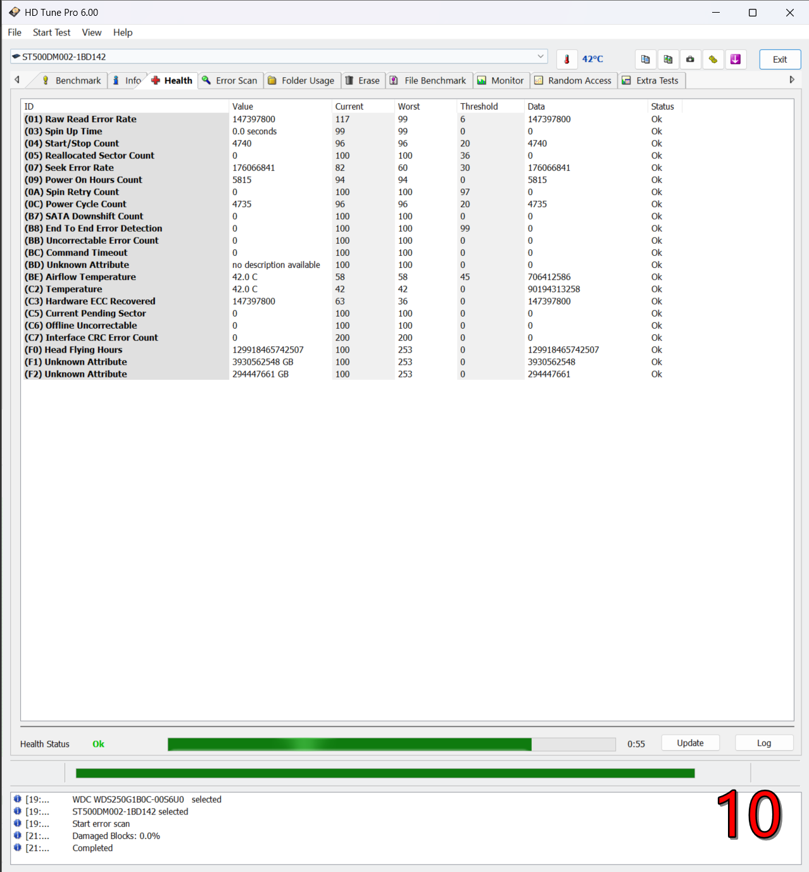Switch to the Benchmark tab
Image resolution: width=809 pixels, height=872 pixels.
click(x=72, y=80)
